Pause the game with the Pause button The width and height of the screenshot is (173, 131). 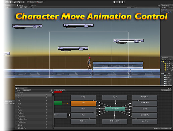pos(119,2)
